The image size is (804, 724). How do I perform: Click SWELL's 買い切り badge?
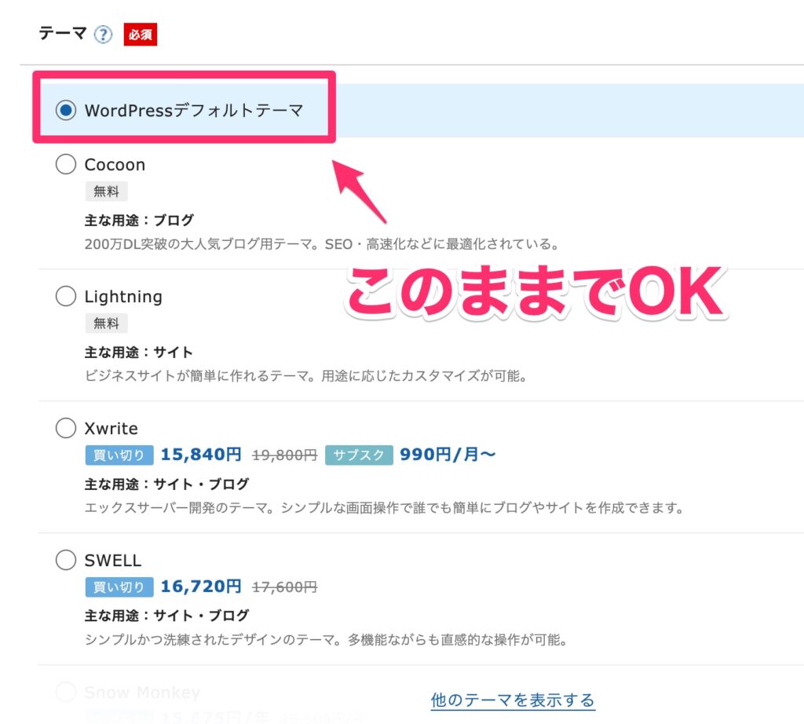coord(119,587)
